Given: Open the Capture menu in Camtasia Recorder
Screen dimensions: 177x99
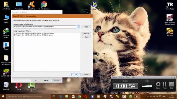Looking at the screenshot, I should point(114,77).
